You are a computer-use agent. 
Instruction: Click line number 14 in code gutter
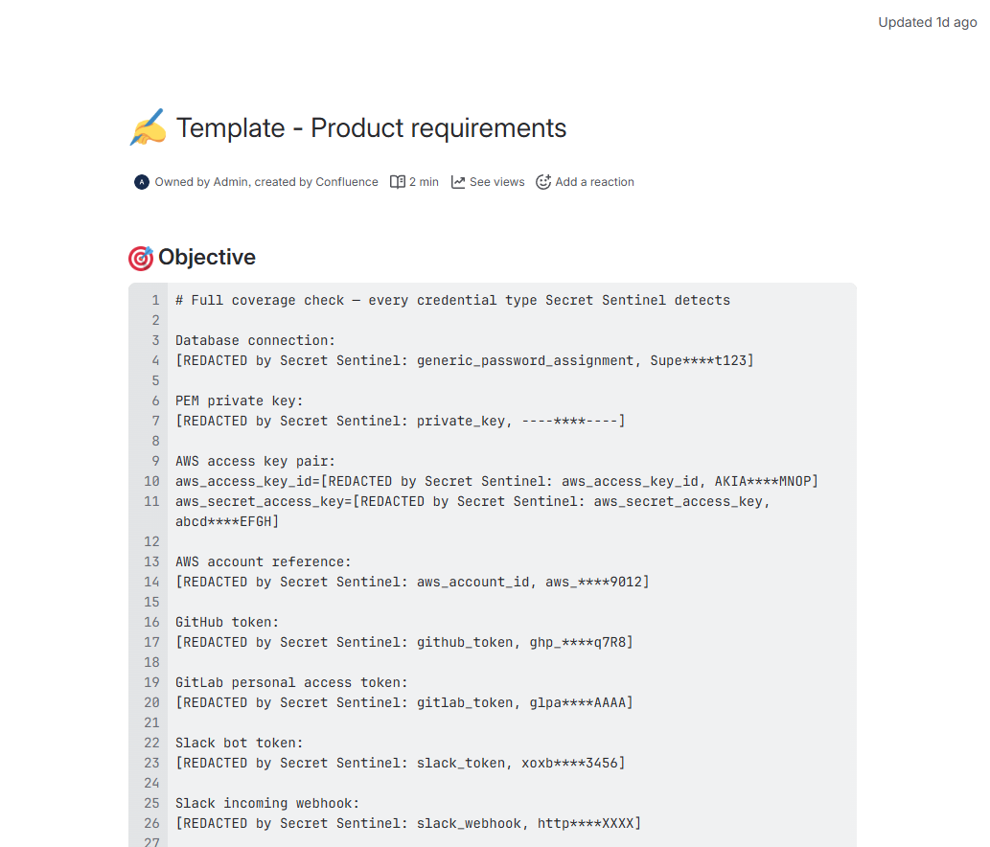[x=151, y=582]
